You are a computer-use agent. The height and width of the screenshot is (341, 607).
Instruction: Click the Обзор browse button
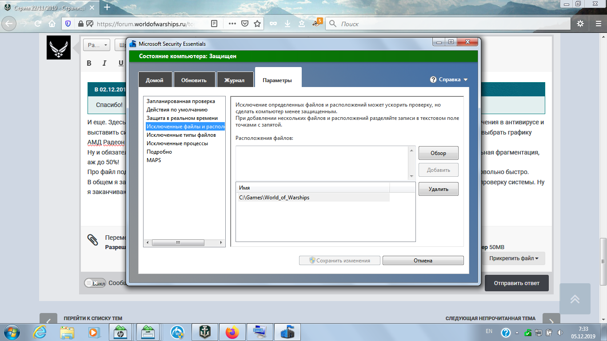tap(438, 153)
